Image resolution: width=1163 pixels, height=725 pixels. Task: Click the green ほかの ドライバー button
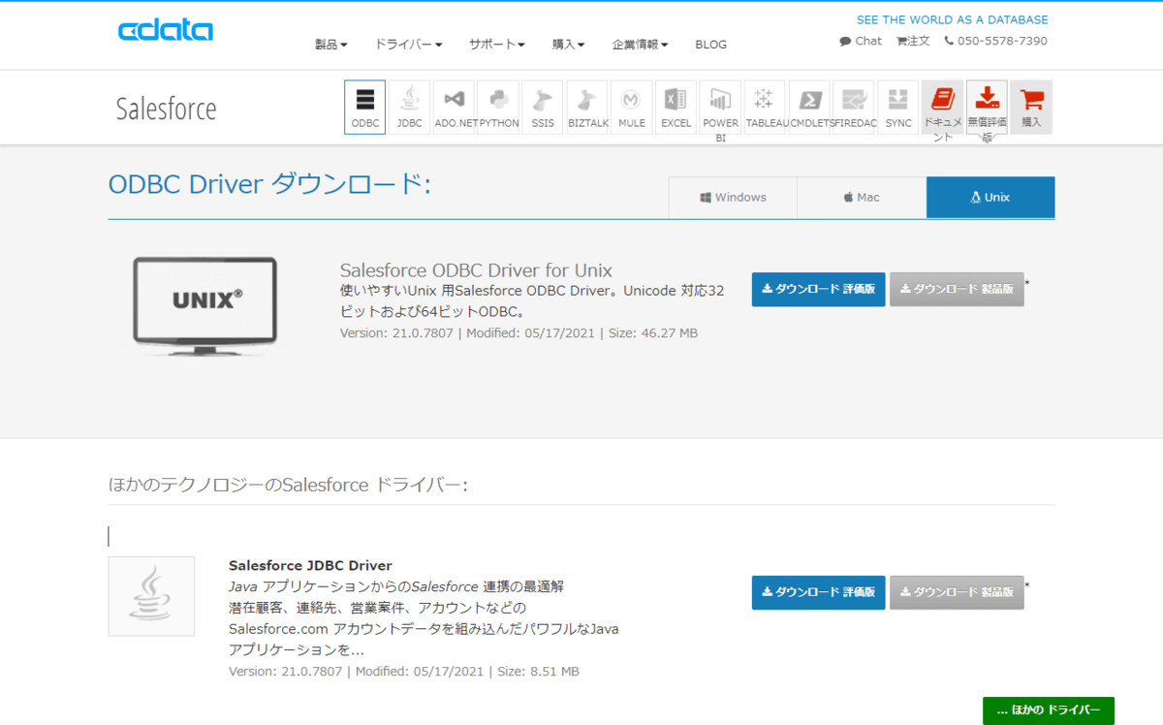pos(1048,710)
